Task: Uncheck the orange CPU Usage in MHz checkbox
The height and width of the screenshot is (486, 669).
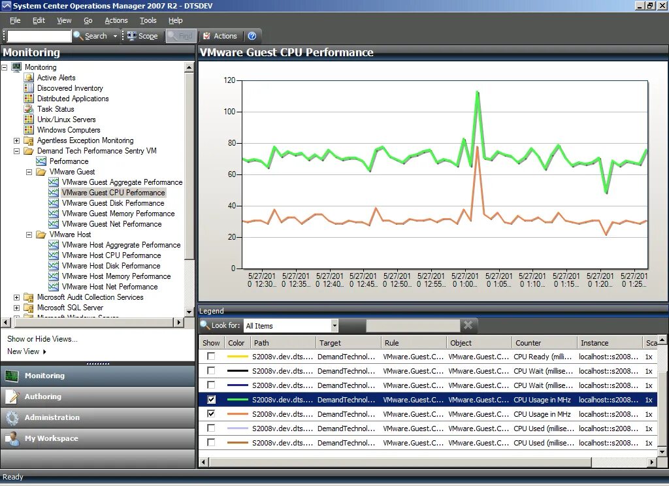Action: pyautogui.click(x=211, y=413)
